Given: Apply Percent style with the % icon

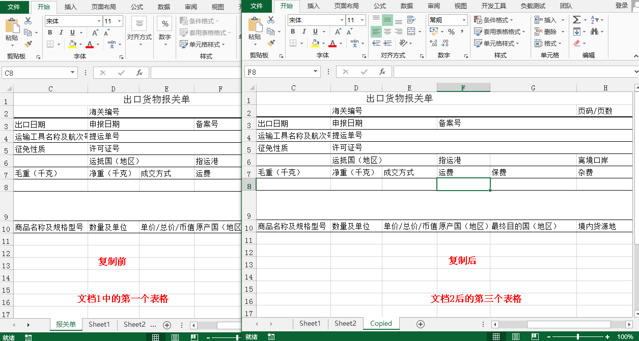Looking at the screenshot, I should 452,32.
